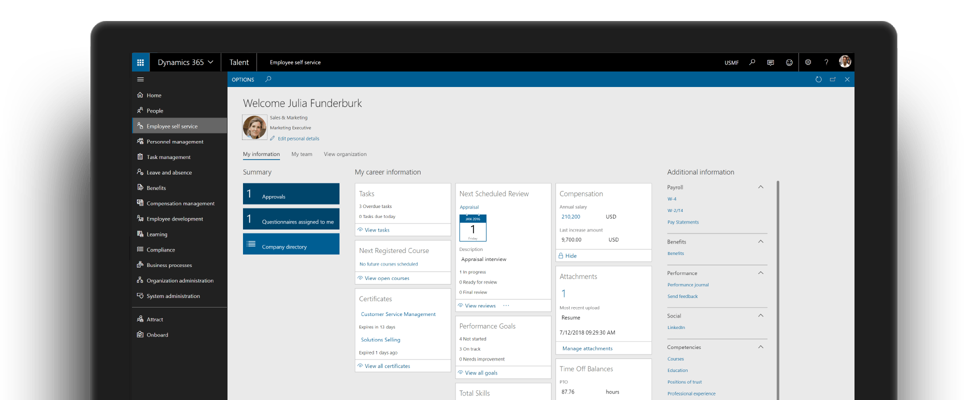Open the OPTIONS menu
980x400 pixels.
click(x=243, y=79)
